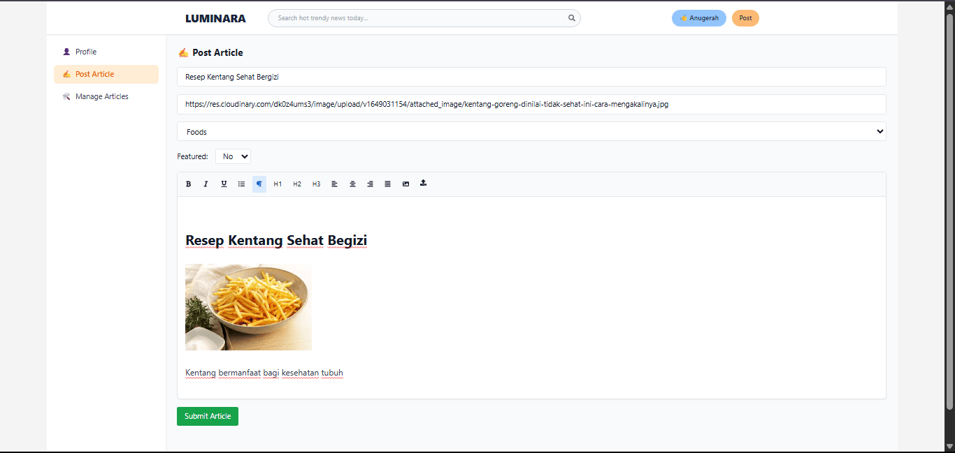This screenshot has height=453, width=955.
Task: Justify the paragraph text
Action: (387, 184)
